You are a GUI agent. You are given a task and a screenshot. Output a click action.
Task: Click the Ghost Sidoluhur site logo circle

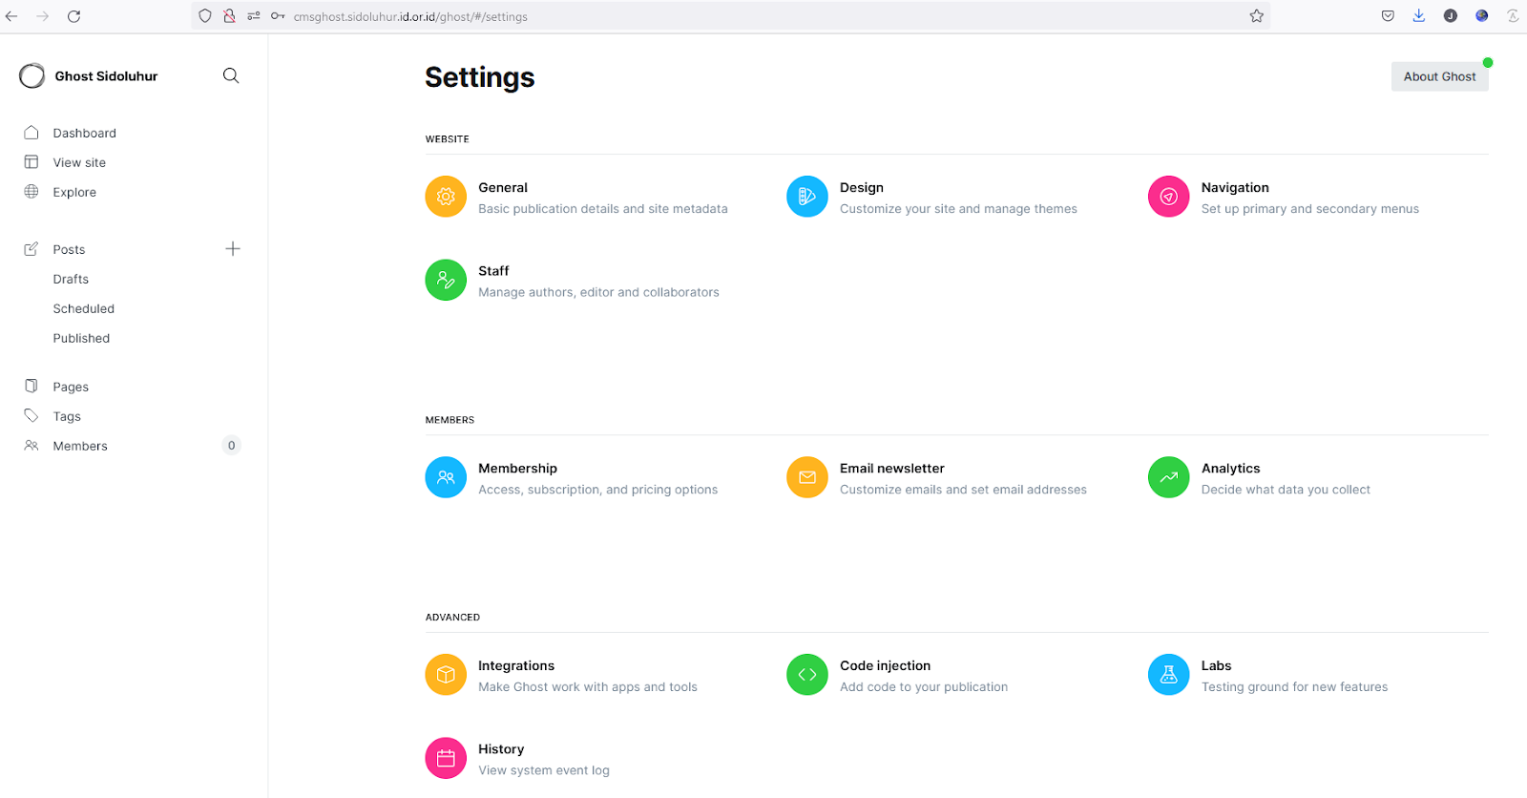(x=32, y=75)
